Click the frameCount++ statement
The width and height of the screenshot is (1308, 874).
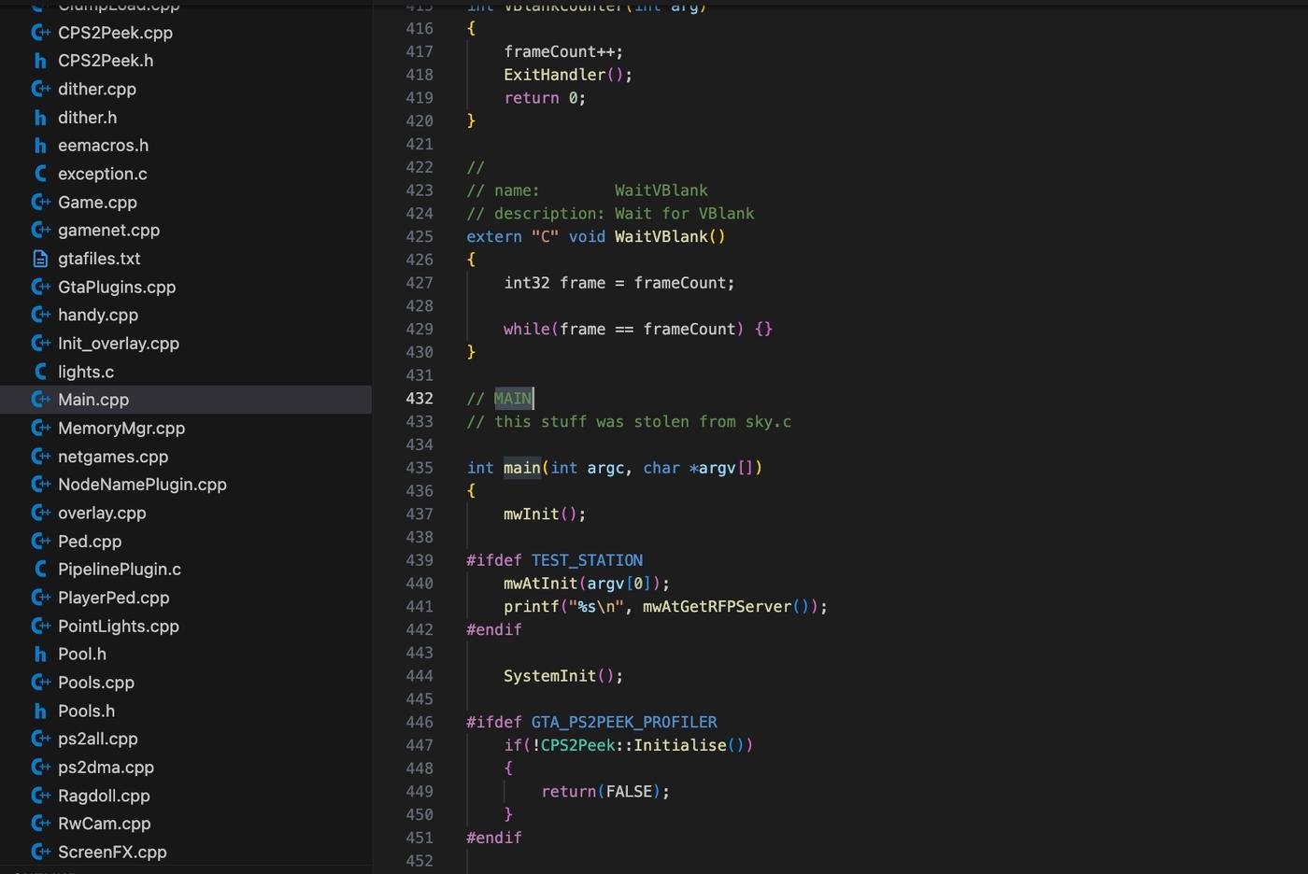(563, 51)
